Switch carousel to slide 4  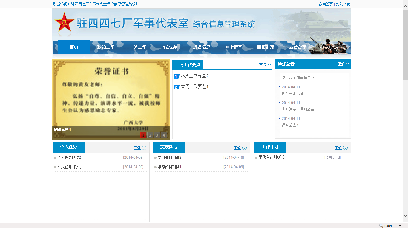(x=164, y=135)
